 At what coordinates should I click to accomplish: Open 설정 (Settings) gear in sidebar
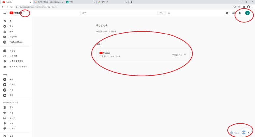[11, 136]
